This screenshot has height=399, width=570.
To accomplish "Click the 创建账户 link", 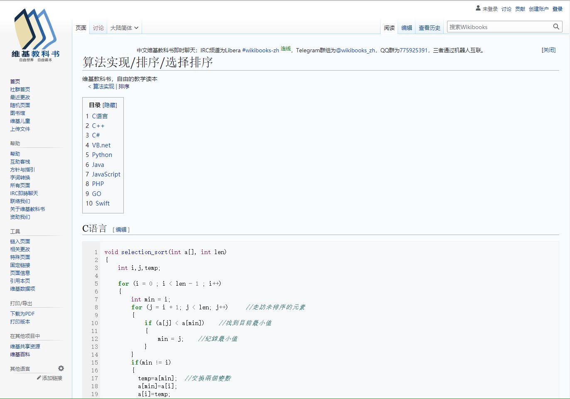I will (538, 9).
